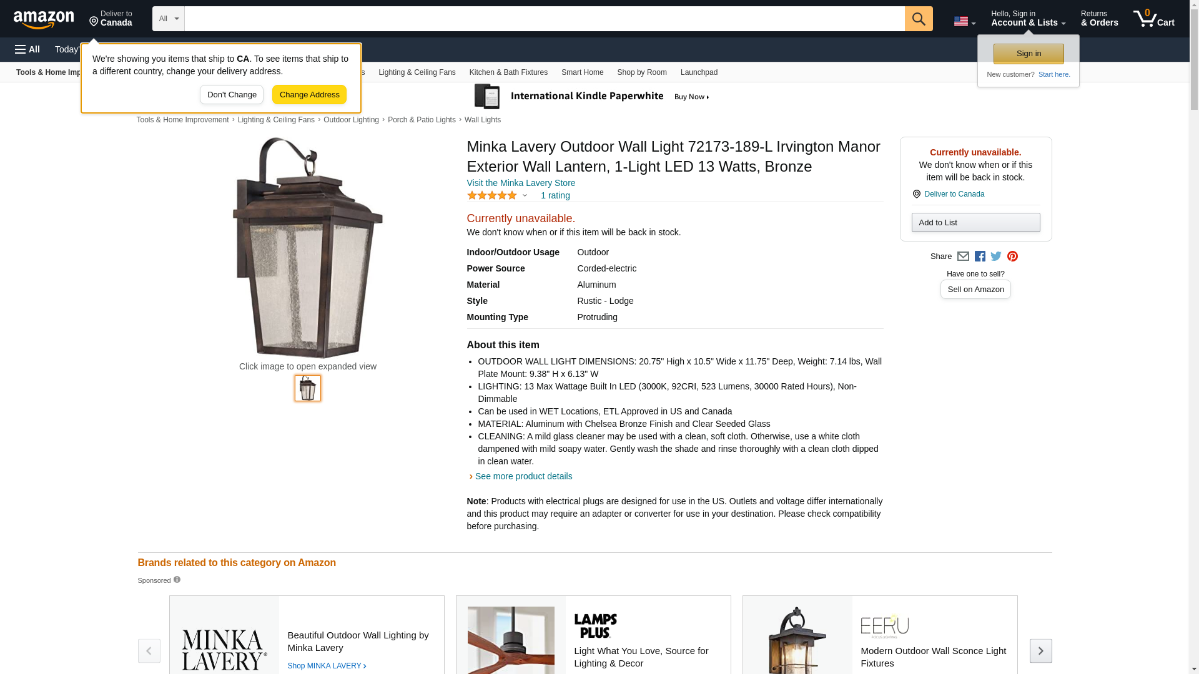The height and width of the screenshot is (674, 1199).
Task: Show next sponsored brands carousel items
Action: (x=1040, y=650)
